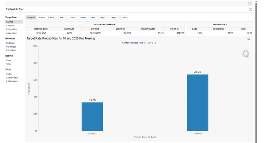Image resolution: width=265 pixels, height=143 pixels.
Task: Click the 66.4% bar data label
Action: pos(198,72)
